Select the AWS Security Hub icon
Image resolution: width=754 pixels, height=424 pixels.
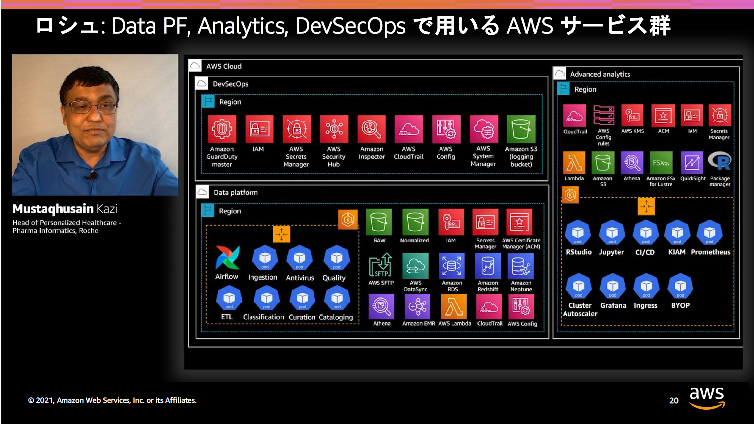point(334,129)
